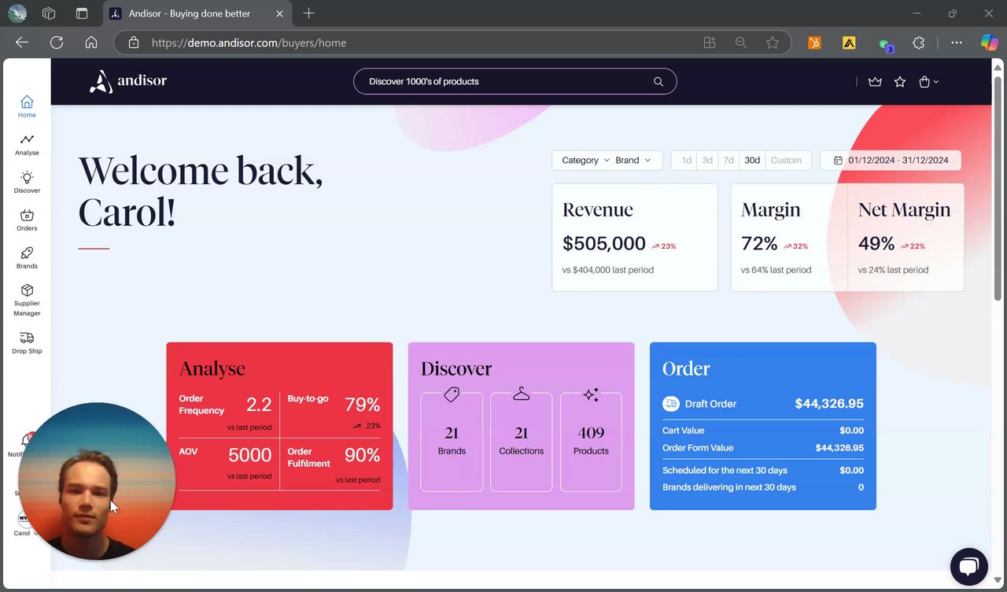The image size is (1007, 592).
Task: Open the HubSpot extension icon
Action: 814,43
